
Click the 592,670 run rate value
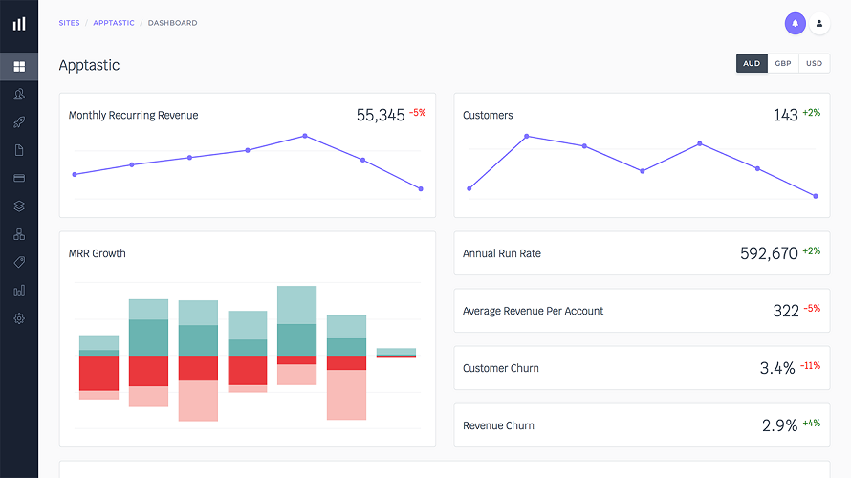(x=769, y=253)
